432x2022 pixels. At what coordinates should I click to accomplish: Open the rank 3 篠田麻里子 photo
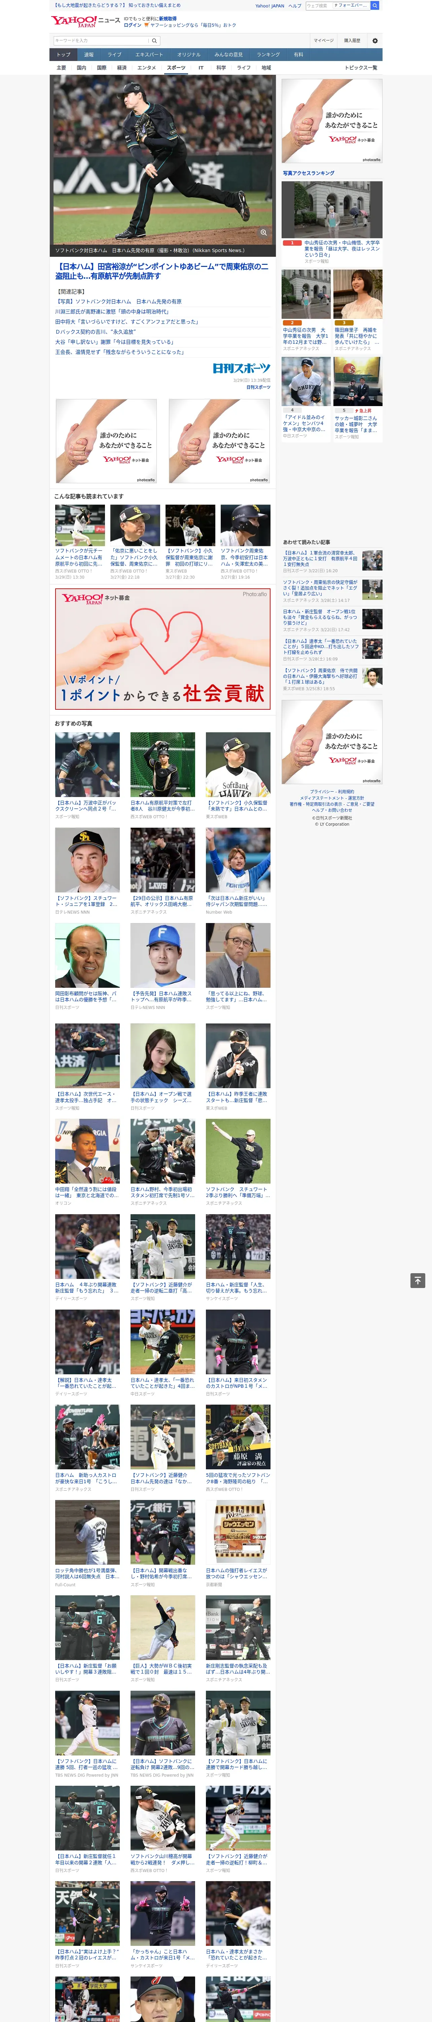[x=358, y=294]
